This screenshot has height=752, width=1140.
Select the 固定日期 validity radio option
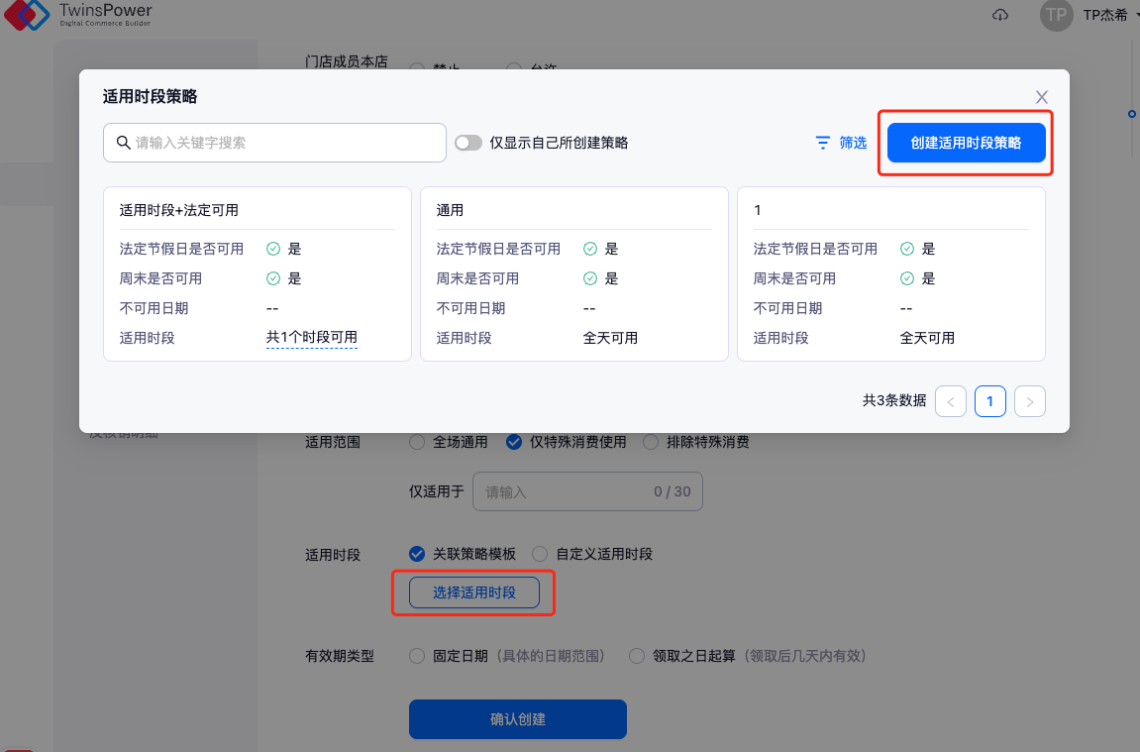coord(417,656)
